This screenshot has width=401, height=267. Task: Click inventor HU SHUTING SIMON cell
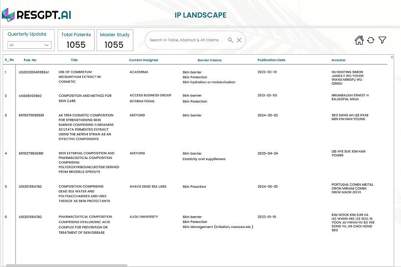347,78
